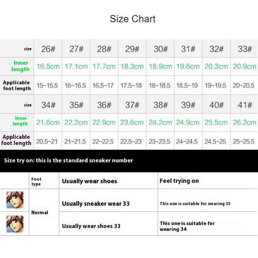This screenshot has height=258, width=258.
Task: Click the 23.6cm inner length value
Action: point(132,122)
